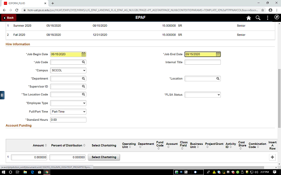This screenshot has width=281, height=175.
Task: Open calendar picker for Job Begin Date
Action: pyautogui.click(x=83, y=54)
